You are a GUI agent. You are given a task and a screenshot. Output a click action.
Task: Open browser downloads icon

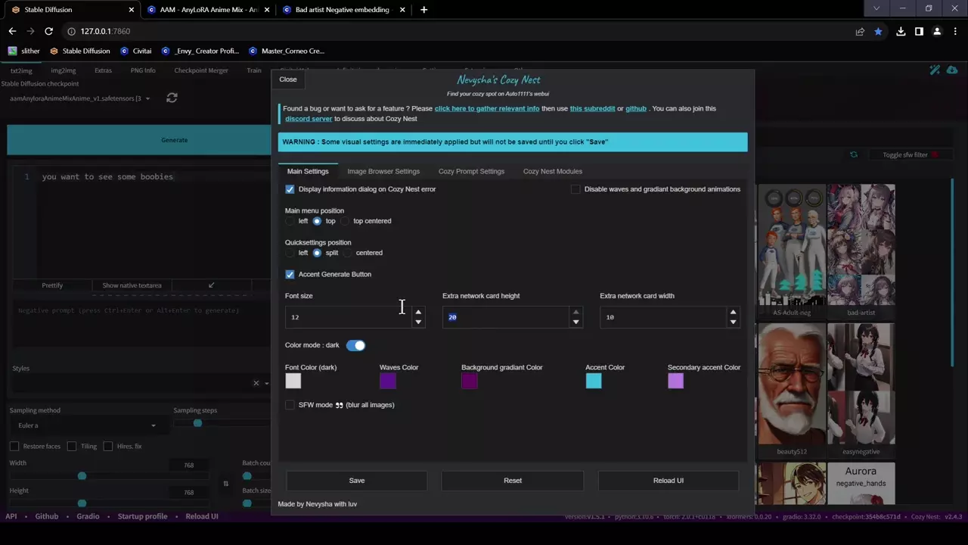(x=901, y=31)
